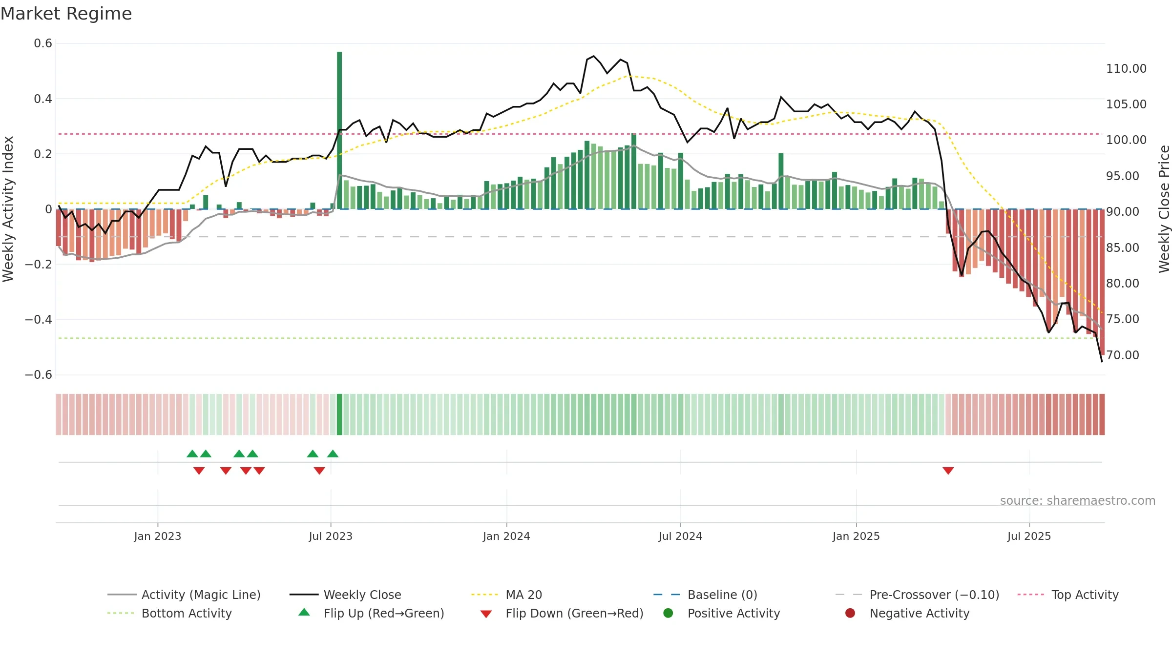Toggle Flip Up (Red→Green) legend entry

click(x=371, y=613)
